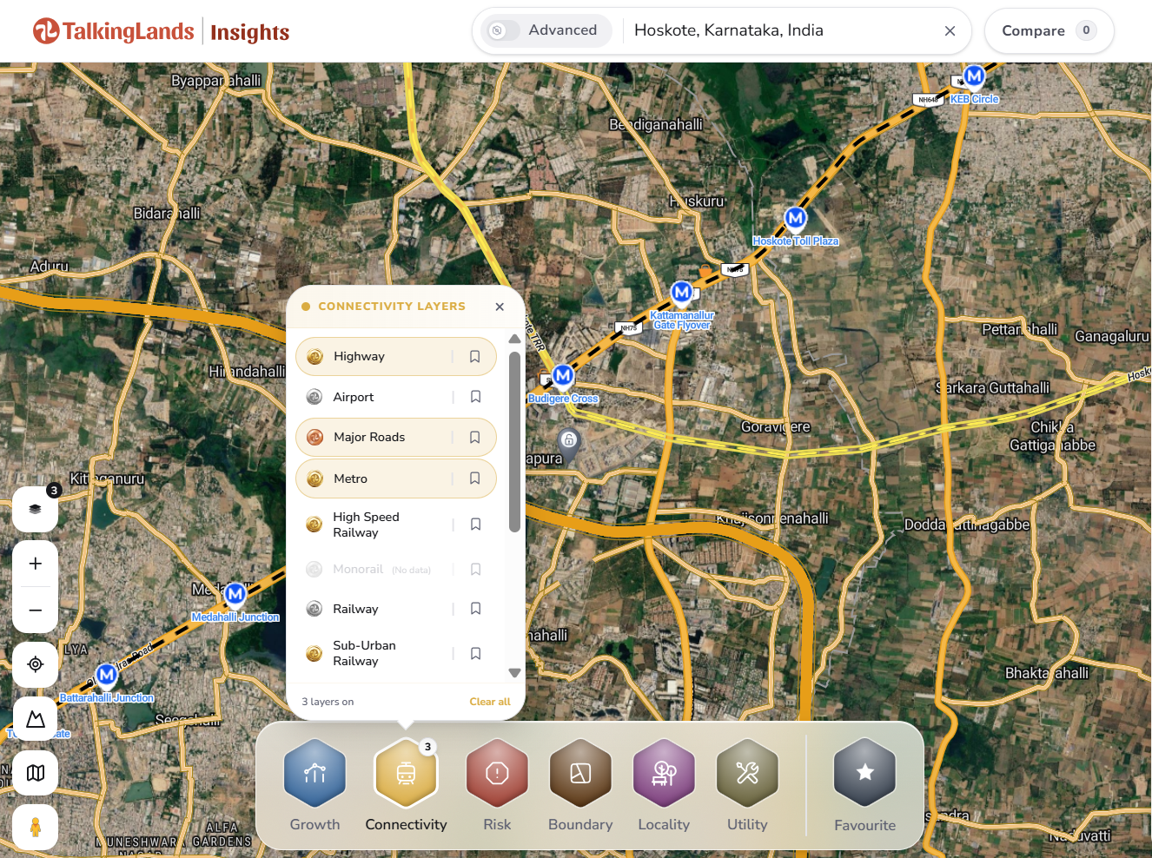This screenshot has height=858, width=1152.
Task: Zoom out with the minus button
Action: tap(35, 610)
